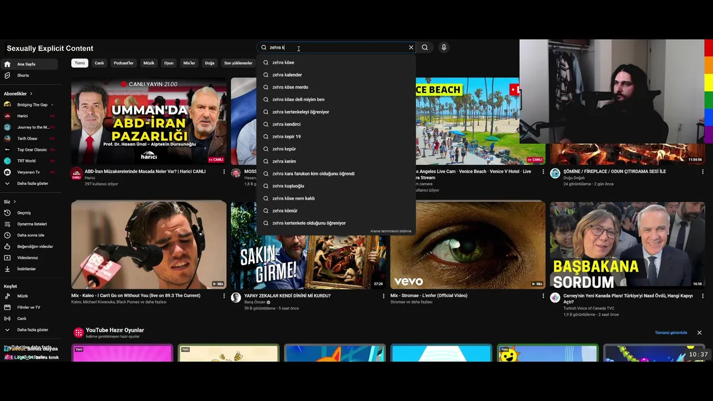The height and width of the screenshot is (401, 713).
Task: Expand Daha fazla göster under Keşfet
Action: coord(29,330)
